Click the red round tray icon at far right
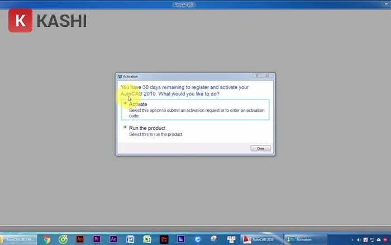Screen dimensions: 391x245 click(x=385, y=240)
